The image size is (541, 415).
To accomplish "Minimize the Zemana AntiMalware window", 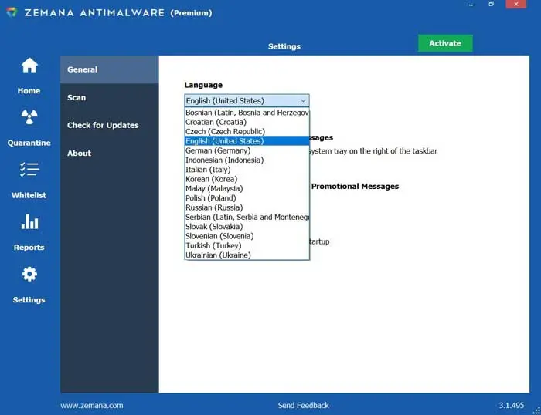I will click(x=471, y=5).
